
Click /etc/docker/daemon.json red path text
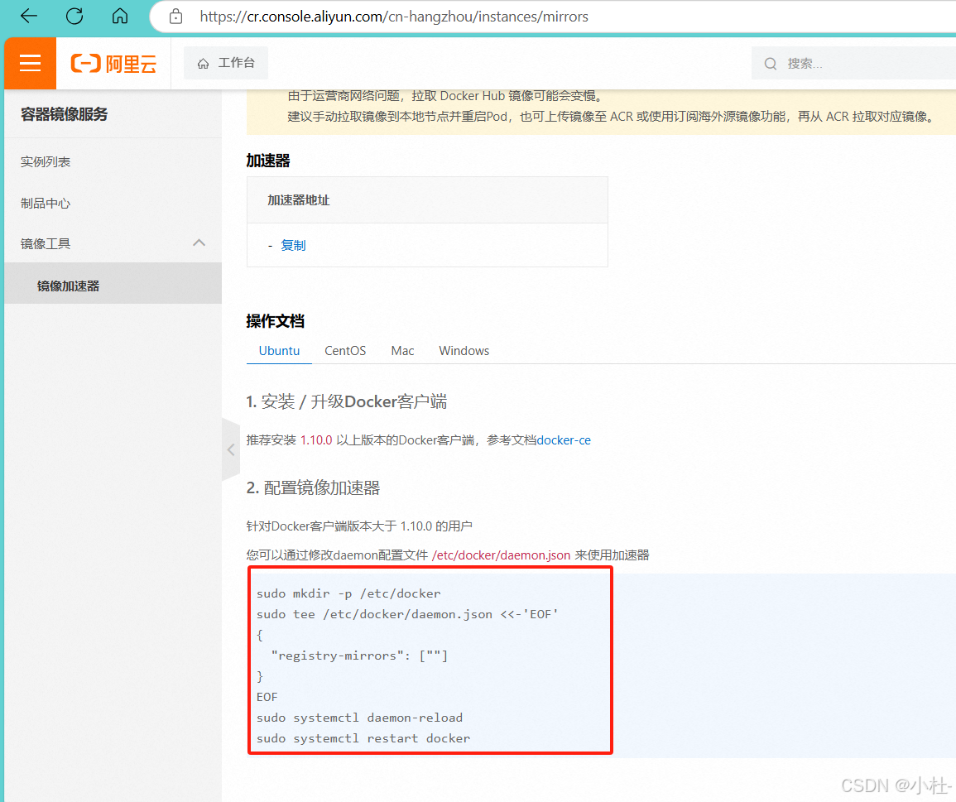[501, 555]
